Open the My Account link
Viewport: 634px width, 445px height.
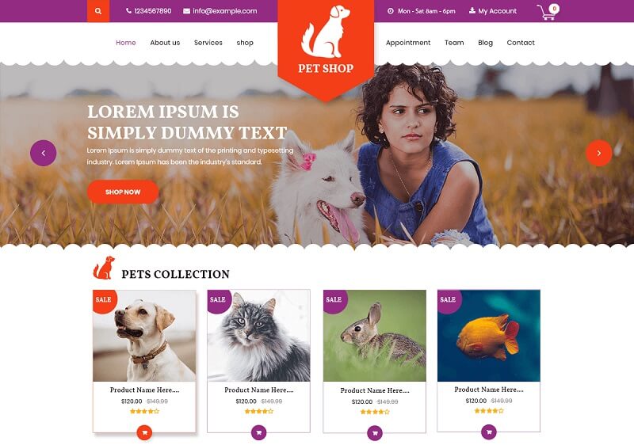[493, 11]
